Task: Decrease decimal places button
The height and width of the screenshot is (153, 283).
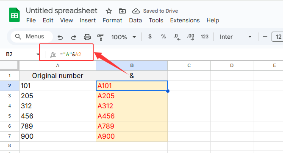Action: [177, 37]
